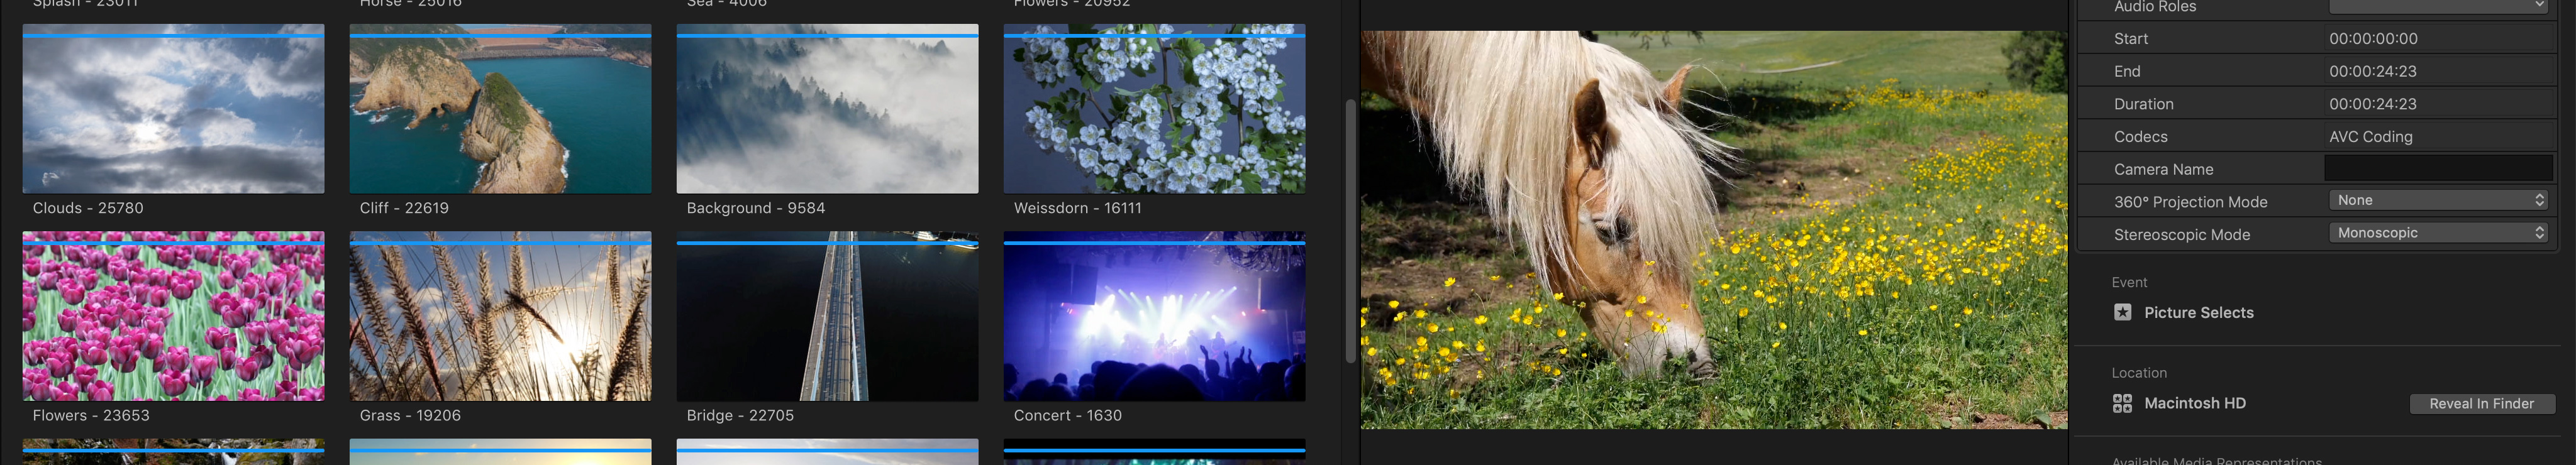2576x465 pixels.
Task: Select the Grass - 19206 clip thumbnail
Action: tap(500, 318)
